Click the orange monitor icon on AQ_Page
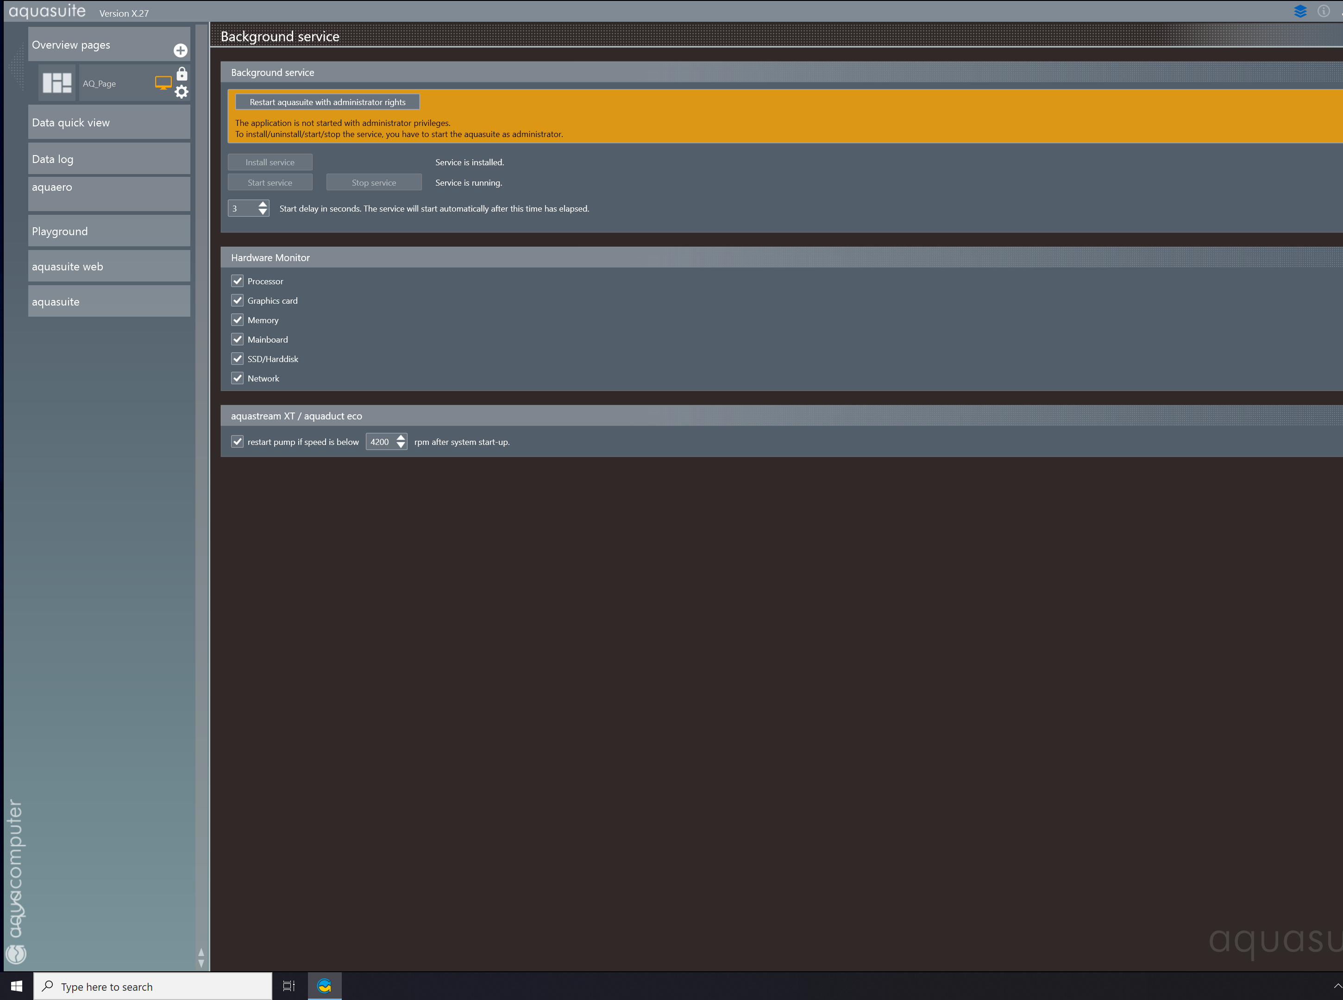Viewport: 1343px width, 1000px height. pos(163,83)
